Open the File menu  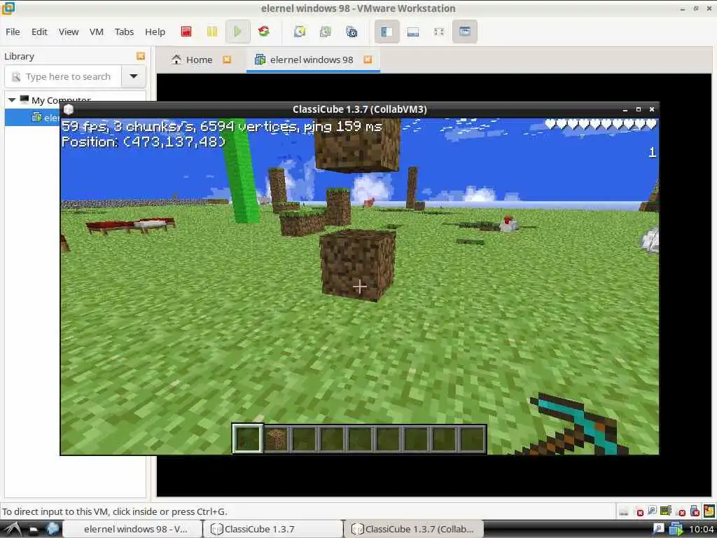coord(13,32)
